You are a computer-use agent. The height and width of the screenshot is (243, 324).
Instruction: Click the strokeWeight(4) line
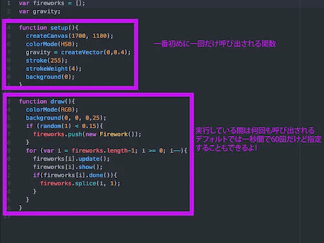pos(54,69)
